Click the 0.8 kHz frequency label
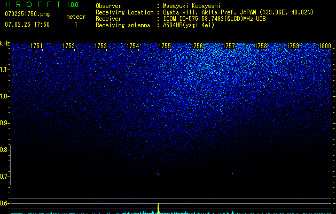 (x=4, y=150)
